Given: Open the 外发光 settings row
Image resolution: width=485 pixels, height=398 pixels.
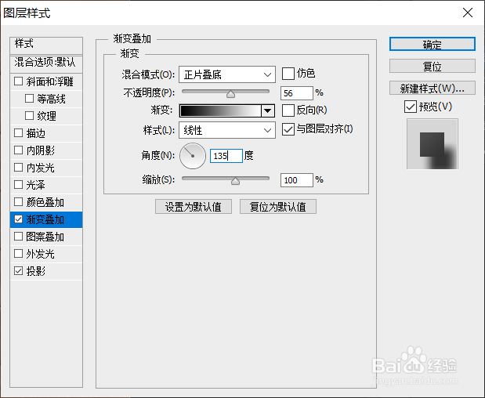Looking at the screenshot, I should pos(46,254).
